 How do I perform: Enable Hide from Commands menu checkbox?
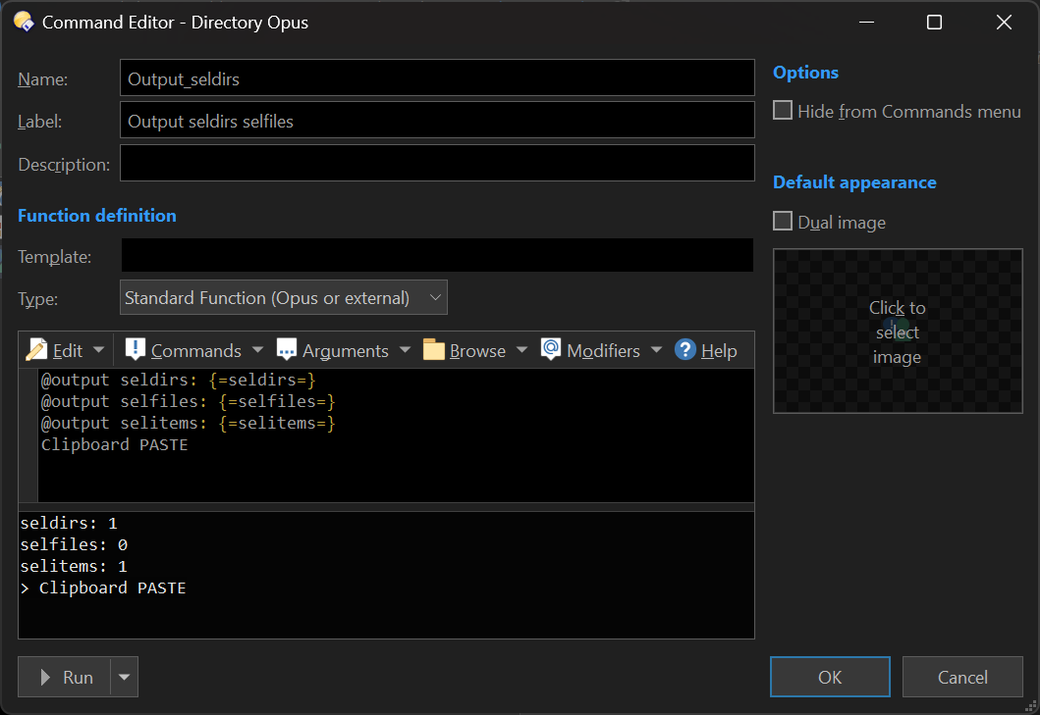[783, 111]
